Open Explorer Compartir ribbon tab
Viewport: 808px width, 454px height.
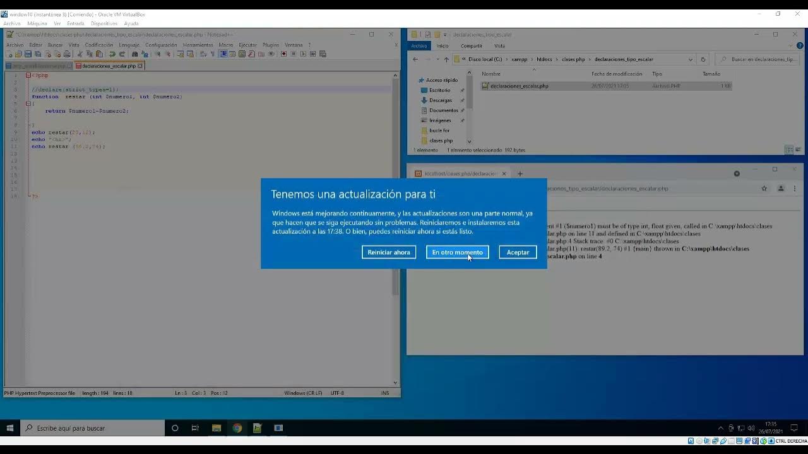pos(472,45)
